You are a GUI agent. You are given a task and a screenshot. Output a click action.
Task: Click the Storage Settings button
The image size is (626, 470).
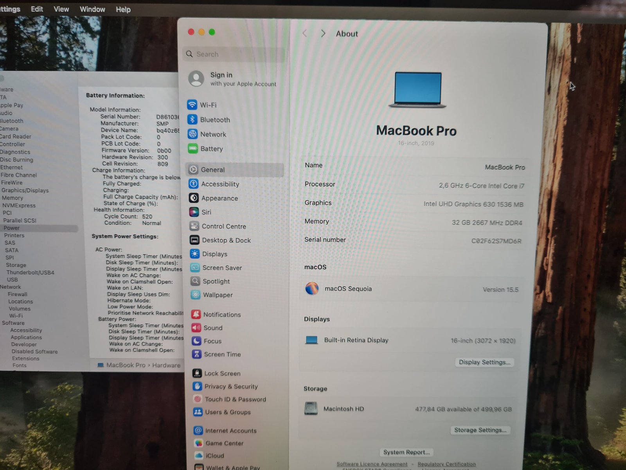[x=480, y=430]
